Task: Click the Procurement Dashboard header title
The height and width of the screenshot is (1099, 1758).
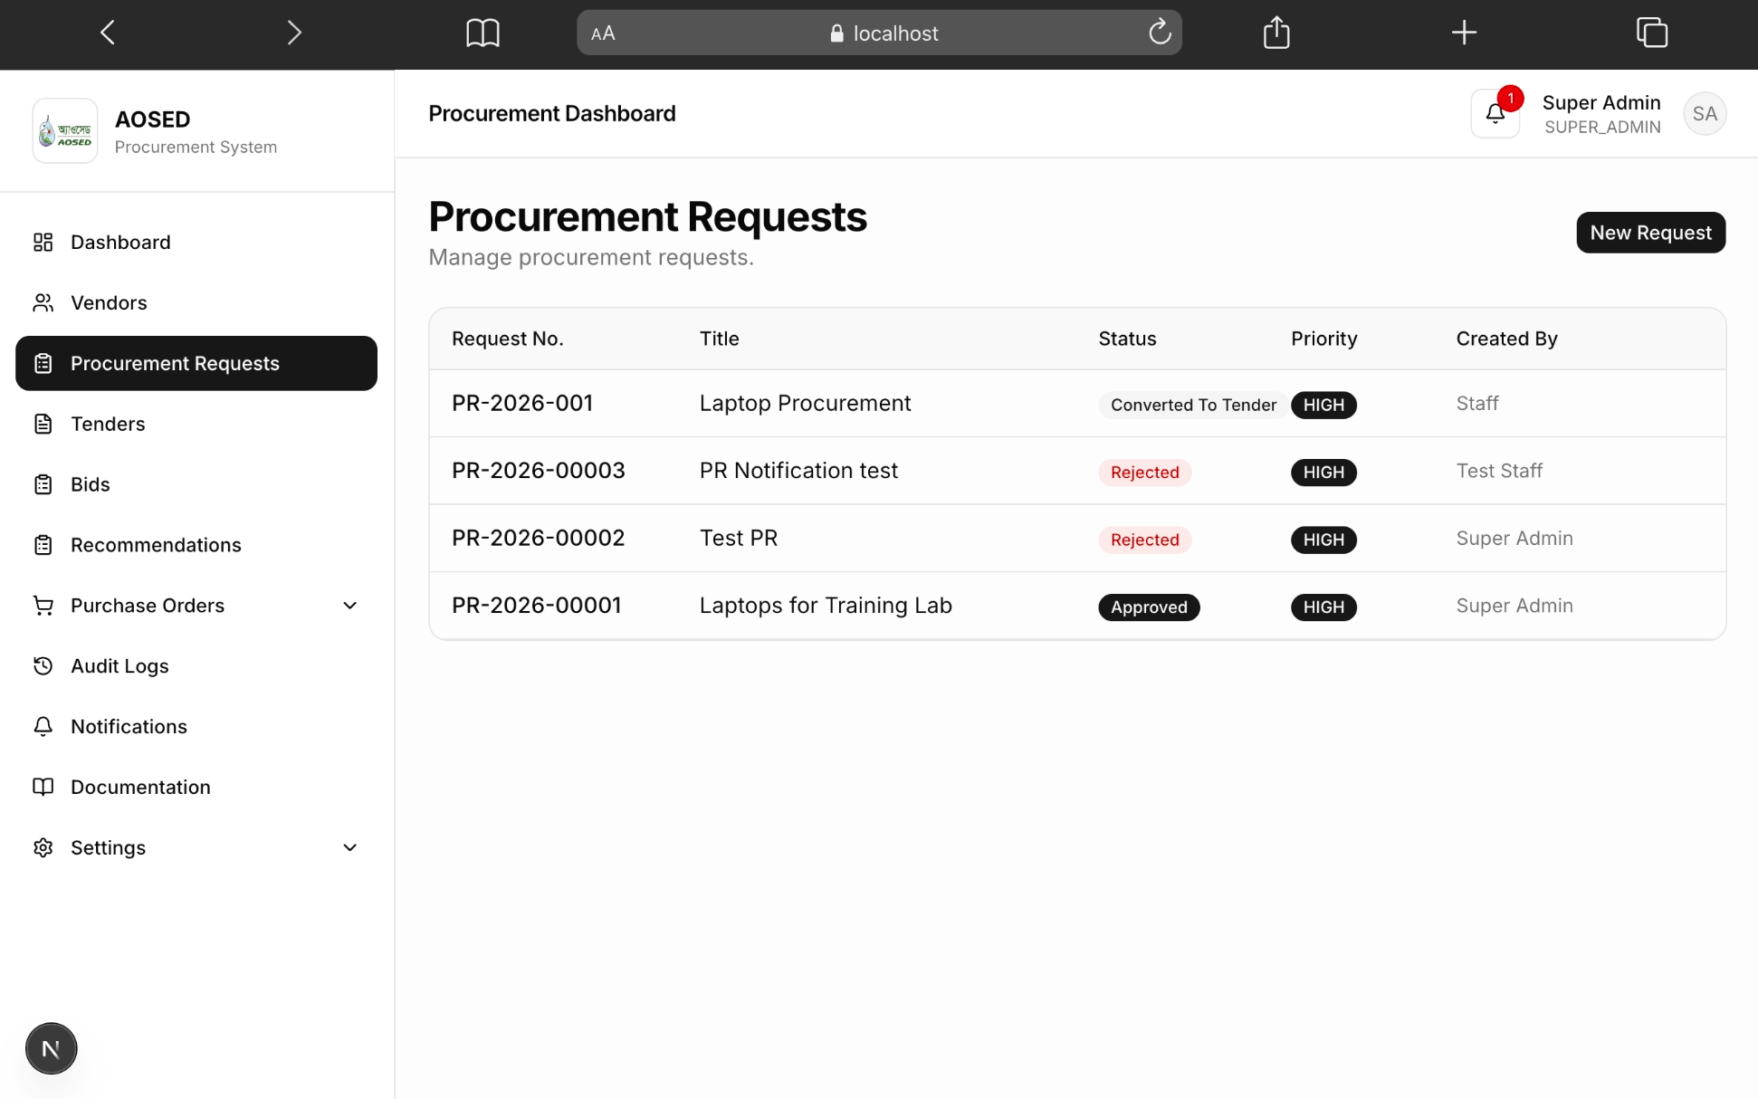Action: pos(552,114)
